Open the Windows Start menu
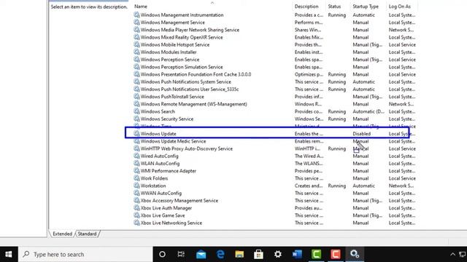 (x=9, y=254)
